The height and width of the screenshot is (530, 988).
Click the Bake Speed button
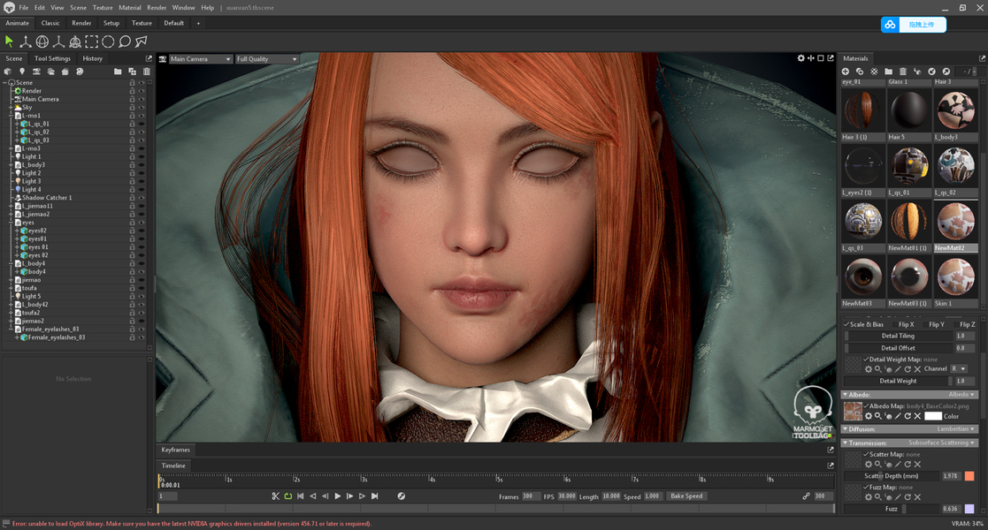click(x=686, y=496)
